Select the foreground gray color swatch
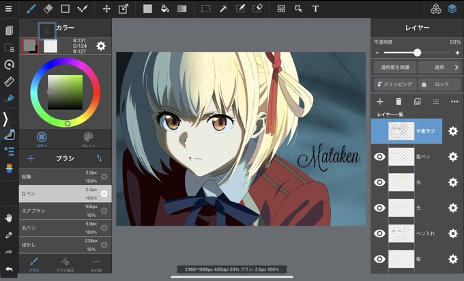The width and height of the screenshot is (464, 281). click(x=30, y=46)
